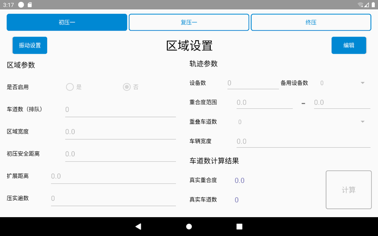The height and width of the screenshot is (236, 378).
Task: Click the 车道数计算结果 section heading
Action: 214,161
